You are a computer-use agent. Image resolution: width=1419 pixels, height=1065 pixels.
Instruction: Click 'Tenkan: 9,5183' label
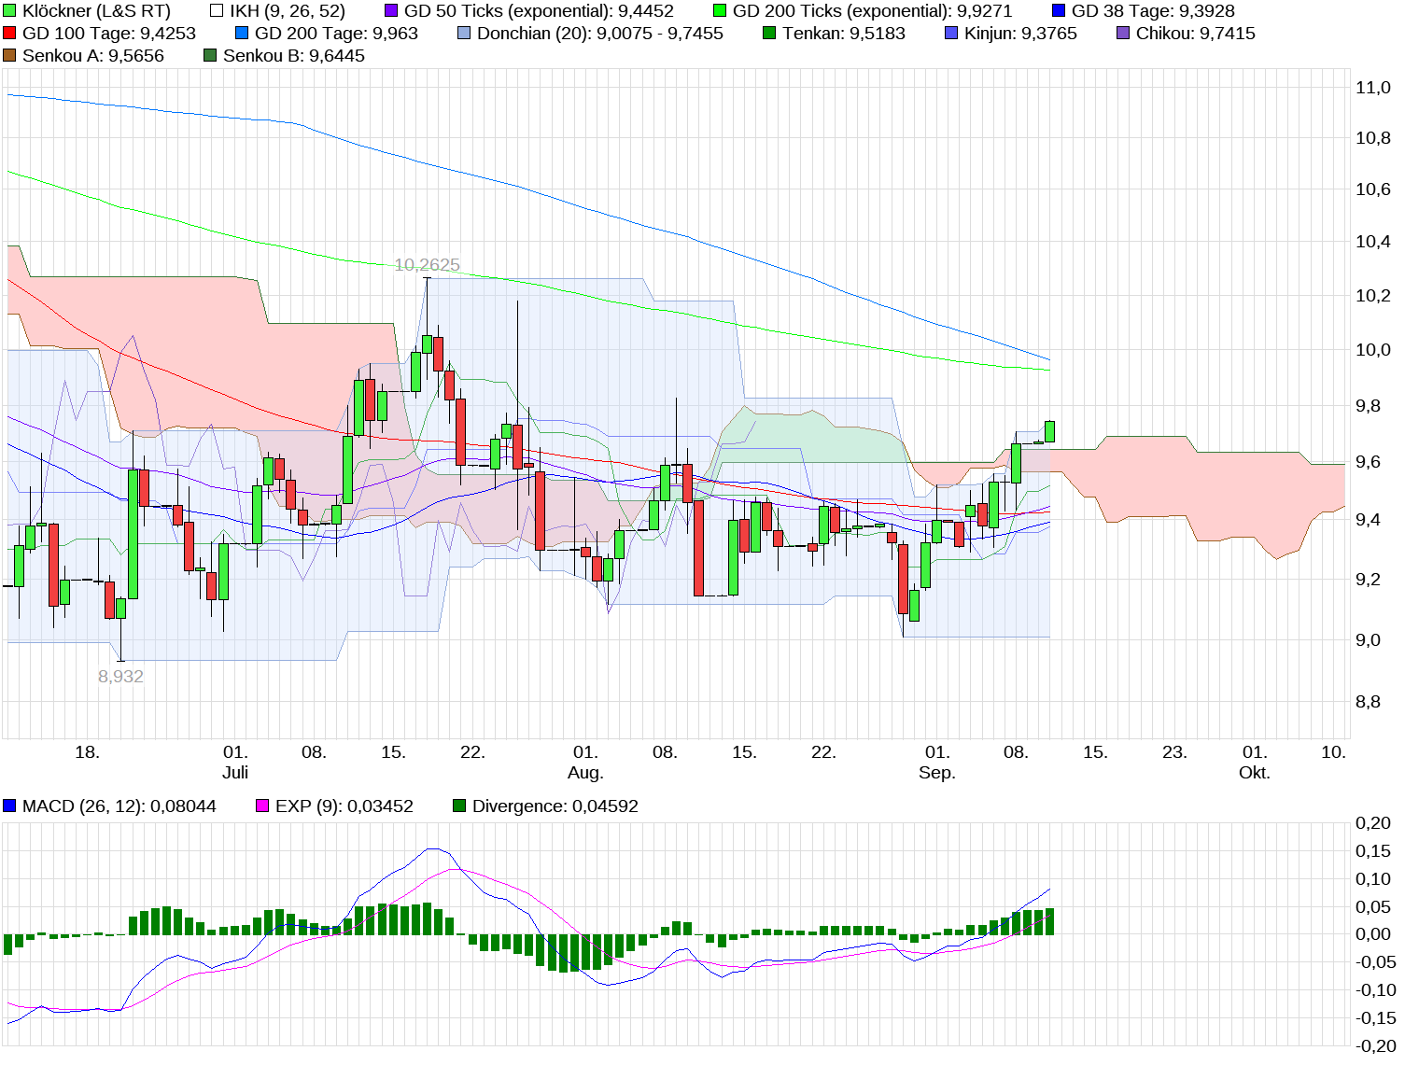pos(844,34)
